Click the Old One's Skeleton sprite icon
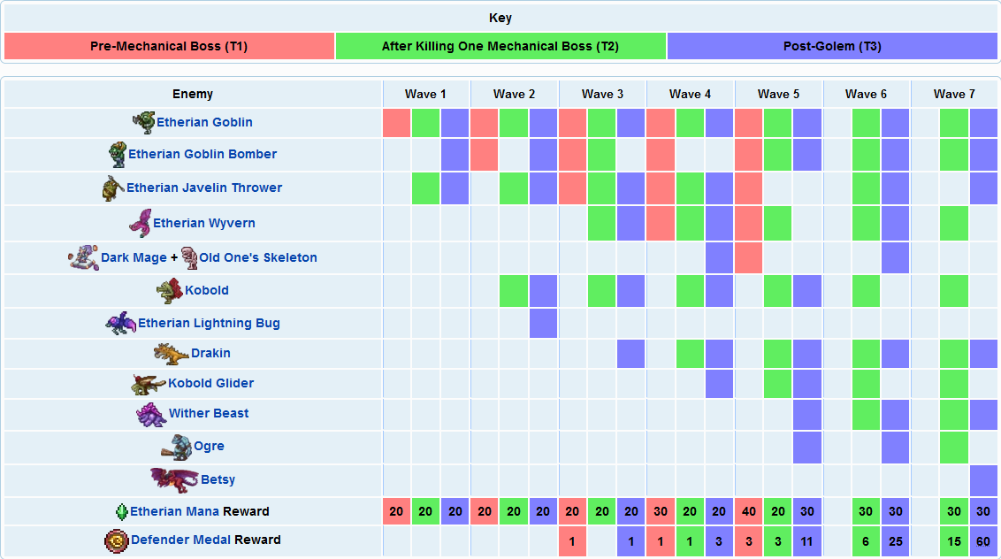The width and height of the screenshot is (1001, 559). 189,257
